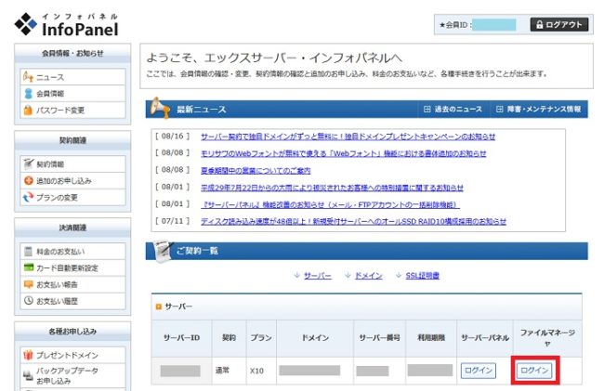
Task: Click the 会員情報・お知らせ sidebar heading
Action: click(x=72, y=54)
